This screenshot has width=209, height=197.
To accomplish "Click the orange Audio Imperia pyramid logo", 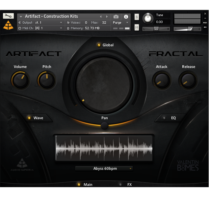I will pyautogui.click(x=8, y=25).
